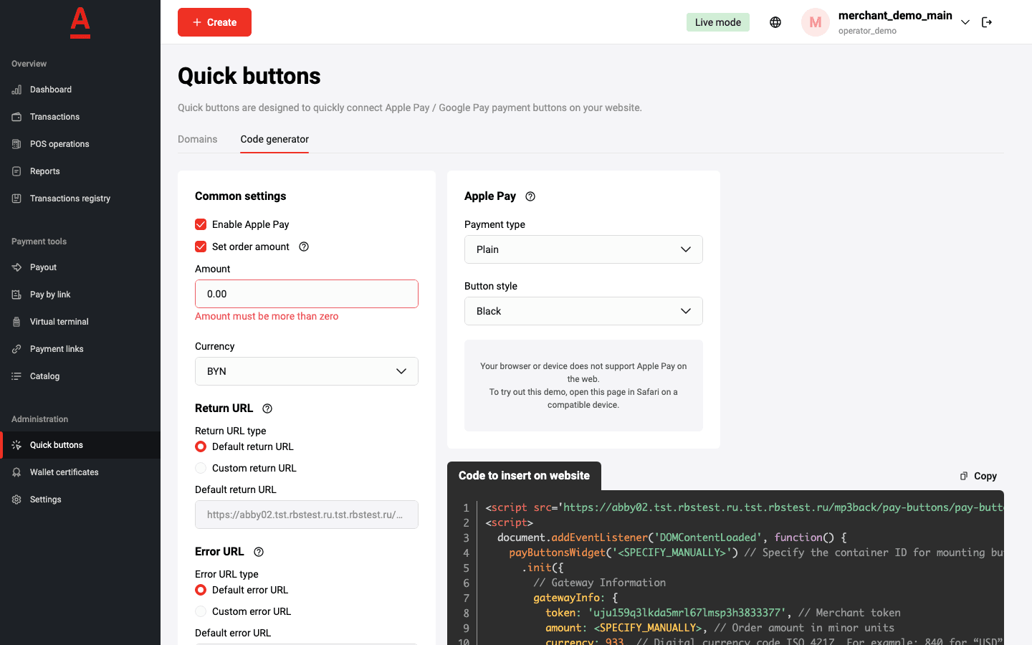Click the red Create button

[x=214, y=22]
